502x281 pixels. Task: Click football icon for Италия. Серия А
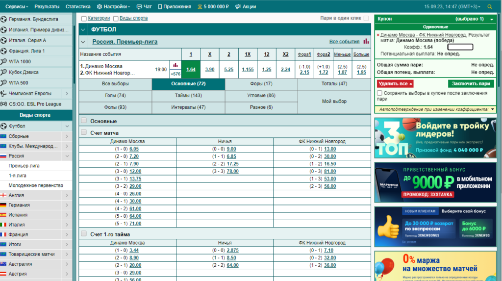(3, 40)
